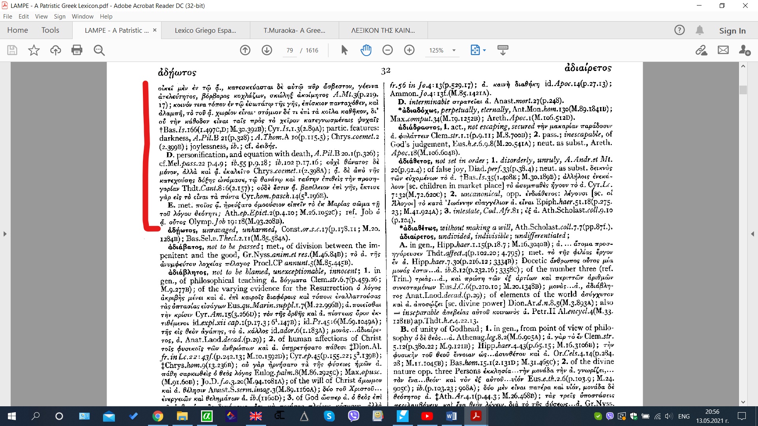Zoom out with the minus button
758x426 pixels.
pos(388,50)
